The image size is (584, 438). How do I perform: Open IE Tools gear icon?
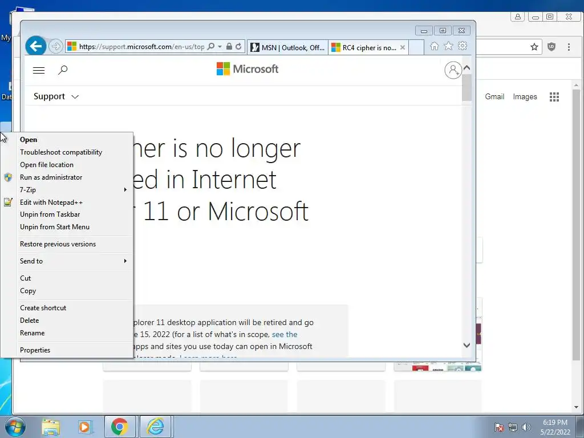463,46
